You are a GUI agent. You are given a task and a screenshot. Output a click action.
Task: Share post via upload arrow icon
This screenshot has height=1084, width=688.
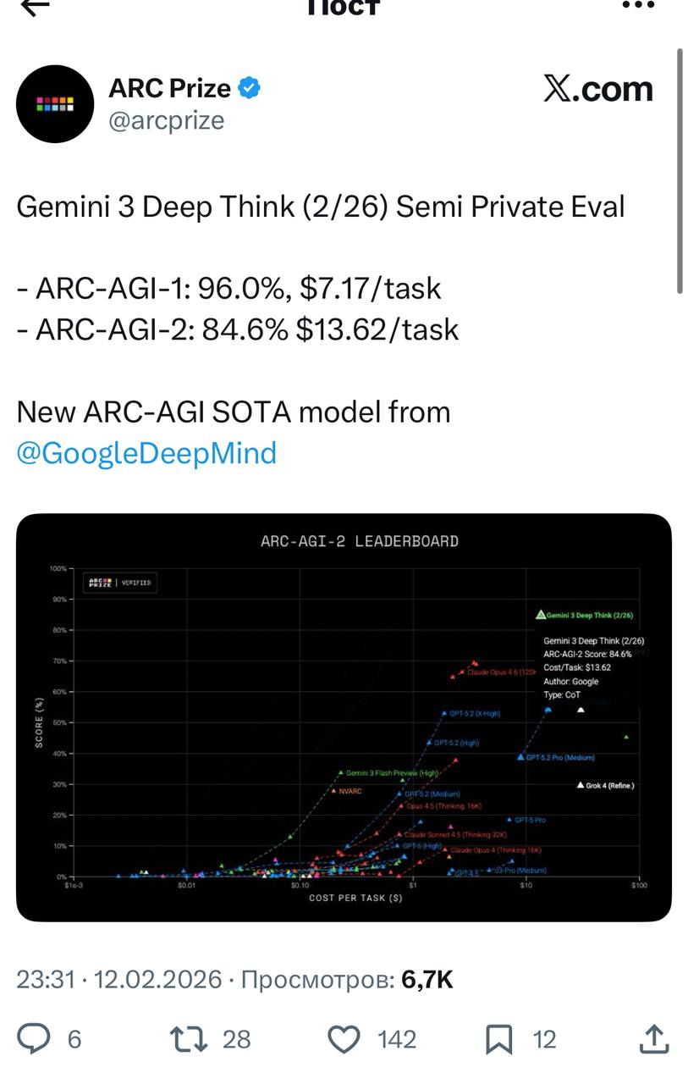[654, 1038]
